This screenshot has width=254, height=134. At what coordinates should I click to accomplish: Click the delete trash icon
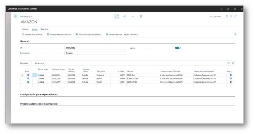click(x=141, y=16)
